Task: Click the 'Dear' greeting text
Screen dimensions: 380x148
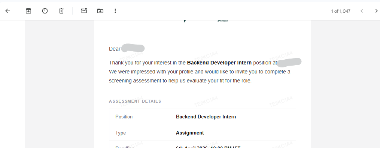Action: (x=115, y=49)
